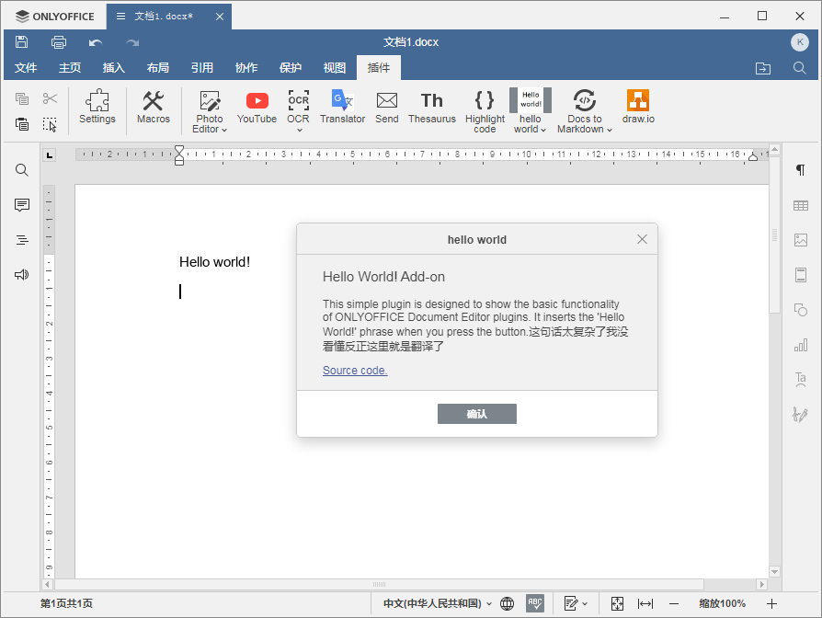Open the search panel in left sidebar
Viewport: 822px width, 618px height.
[21, 170]
